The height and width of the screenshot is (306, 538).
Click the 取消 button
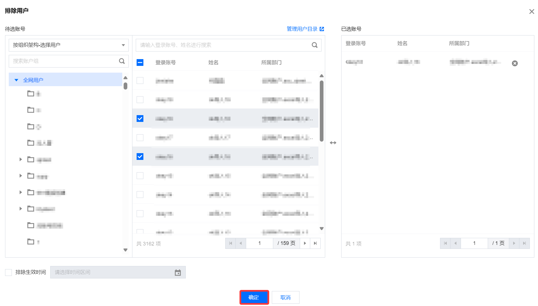285,297
